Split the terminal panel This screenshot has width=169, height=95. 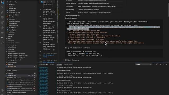pyautogui.click(x=157, y=64)
